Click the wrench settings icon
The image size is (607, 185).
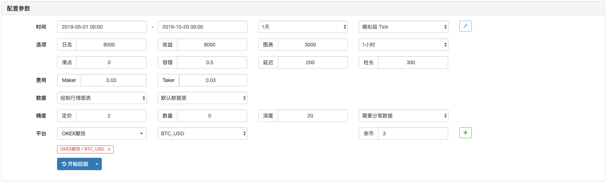pos(465,26)
